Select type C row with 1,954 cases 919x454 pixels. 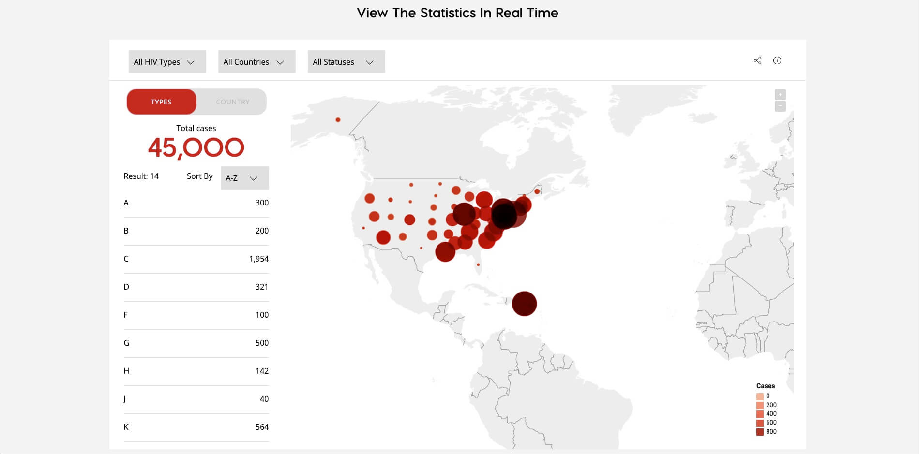pos(196,259)
